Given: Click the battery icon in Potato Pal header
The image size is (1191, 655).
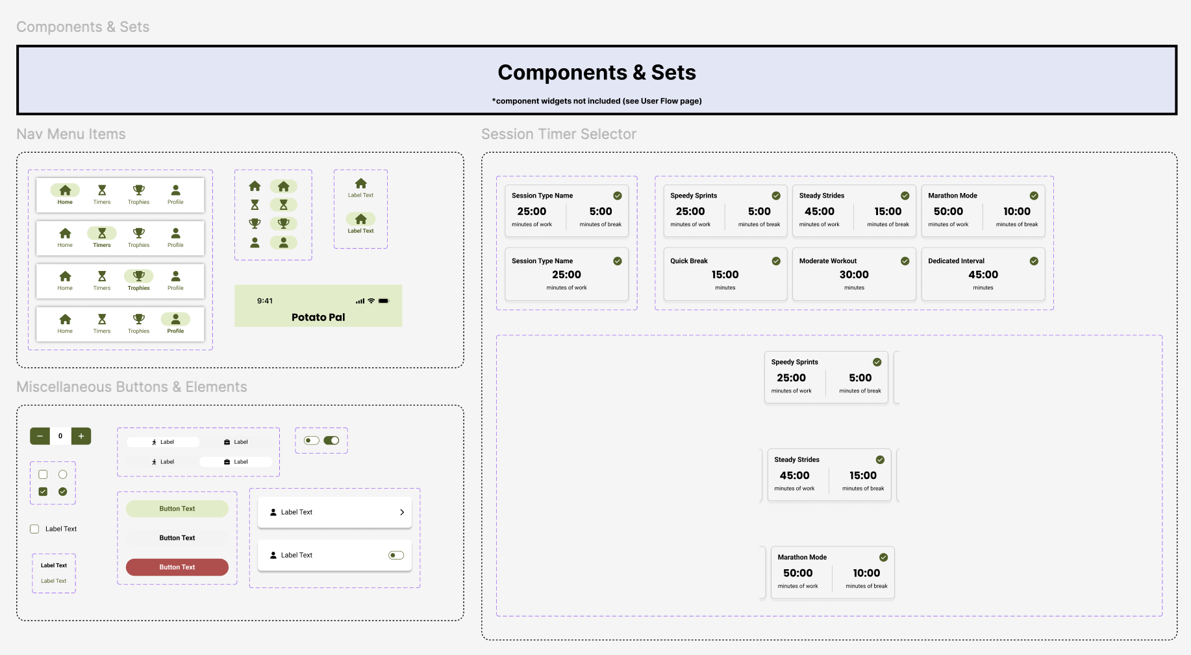Looking at the screenshot, I should (384, 301).
